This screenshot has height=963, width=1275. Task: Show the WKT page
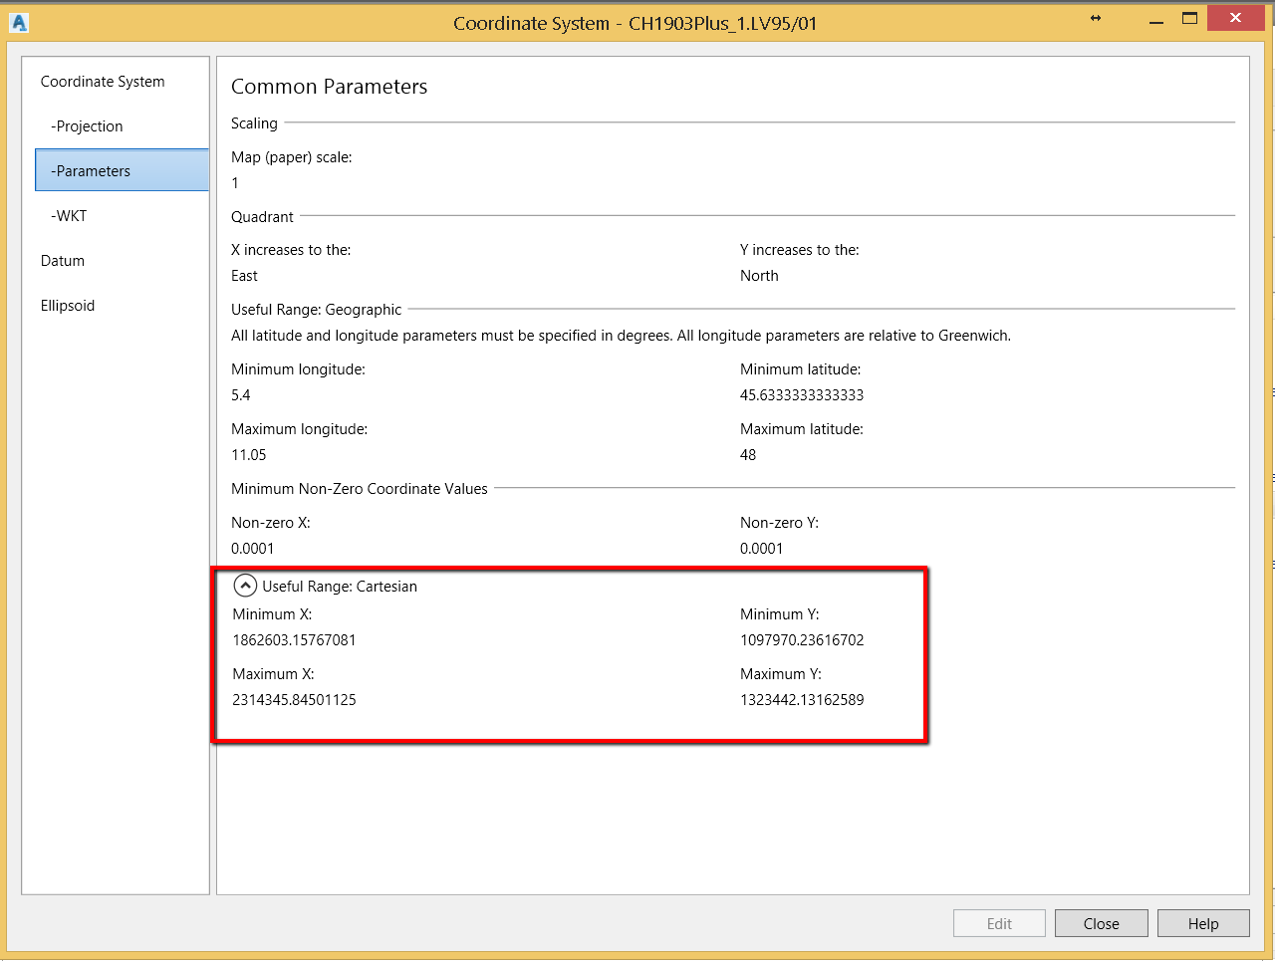71,216
